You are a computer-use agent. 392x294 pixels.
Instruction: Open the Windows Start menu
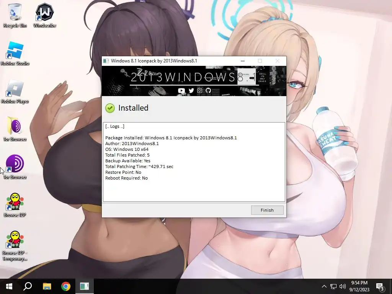[x=9, y=286]
